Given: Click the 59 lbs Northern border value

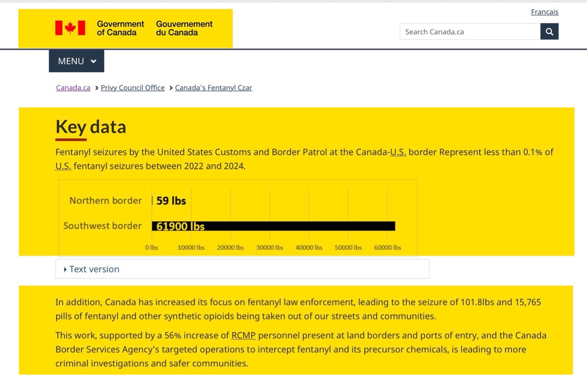Looking at the screenshot, I should [x=171, y=201].
